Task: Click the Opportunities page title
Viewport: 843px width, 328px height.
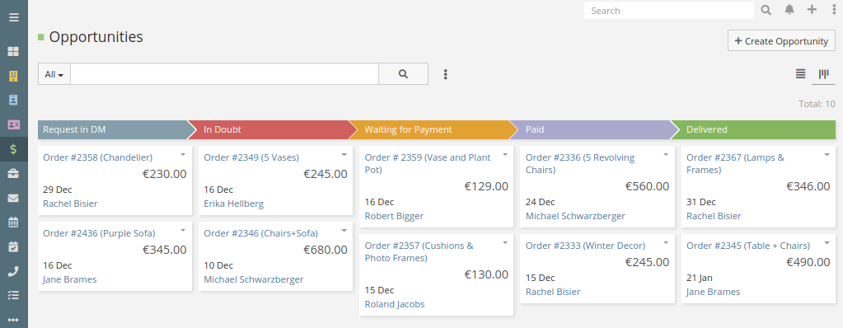Action: (x=96, y=37)
